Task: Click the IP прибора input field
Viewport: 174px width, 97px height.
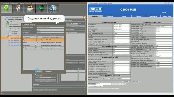Action: pos(122,25)
